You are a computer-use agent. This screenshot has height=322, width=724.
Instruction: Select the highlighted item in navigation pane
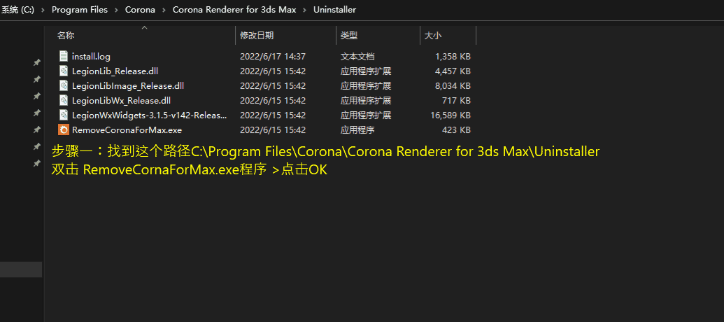(x=21, y=269)
